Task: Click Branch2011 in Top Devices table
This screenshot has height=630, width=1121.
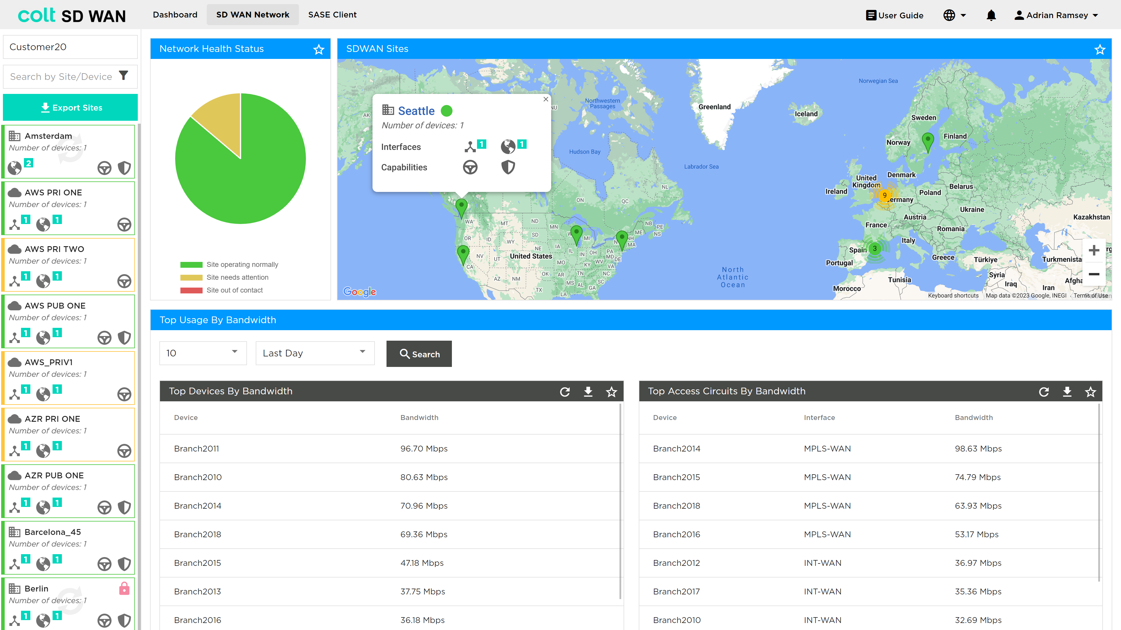Action: [x=196, y=448]
